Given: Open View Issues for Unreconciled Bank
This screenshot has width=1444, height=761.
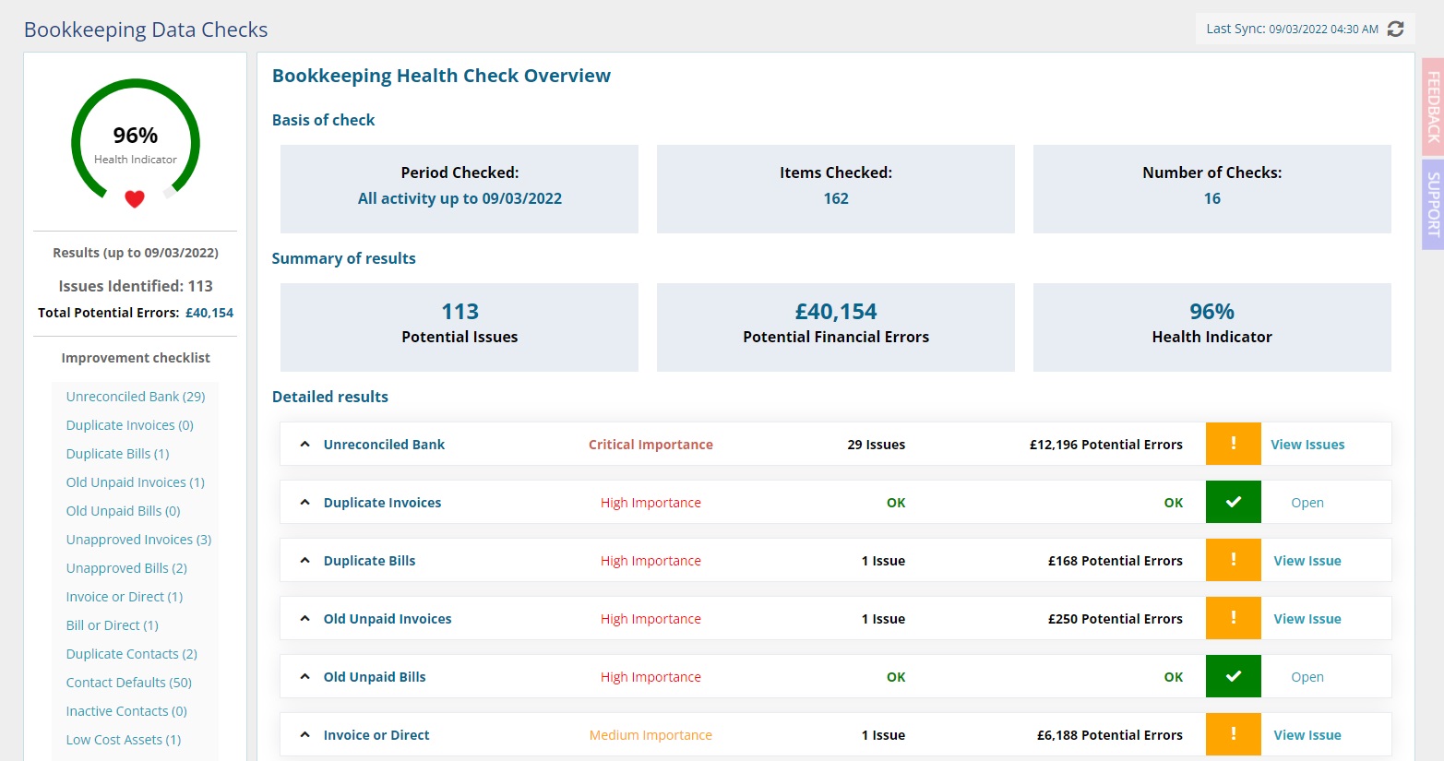Looking at the screenshot, I should (x=1307, y=445).
